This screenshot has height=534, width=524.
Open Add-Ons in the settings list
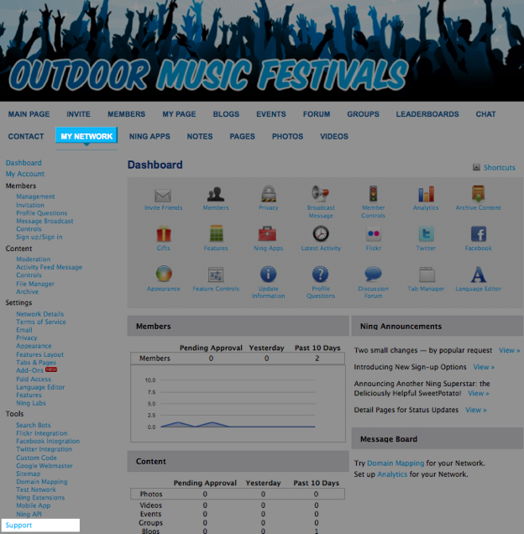tap(29, 370)
